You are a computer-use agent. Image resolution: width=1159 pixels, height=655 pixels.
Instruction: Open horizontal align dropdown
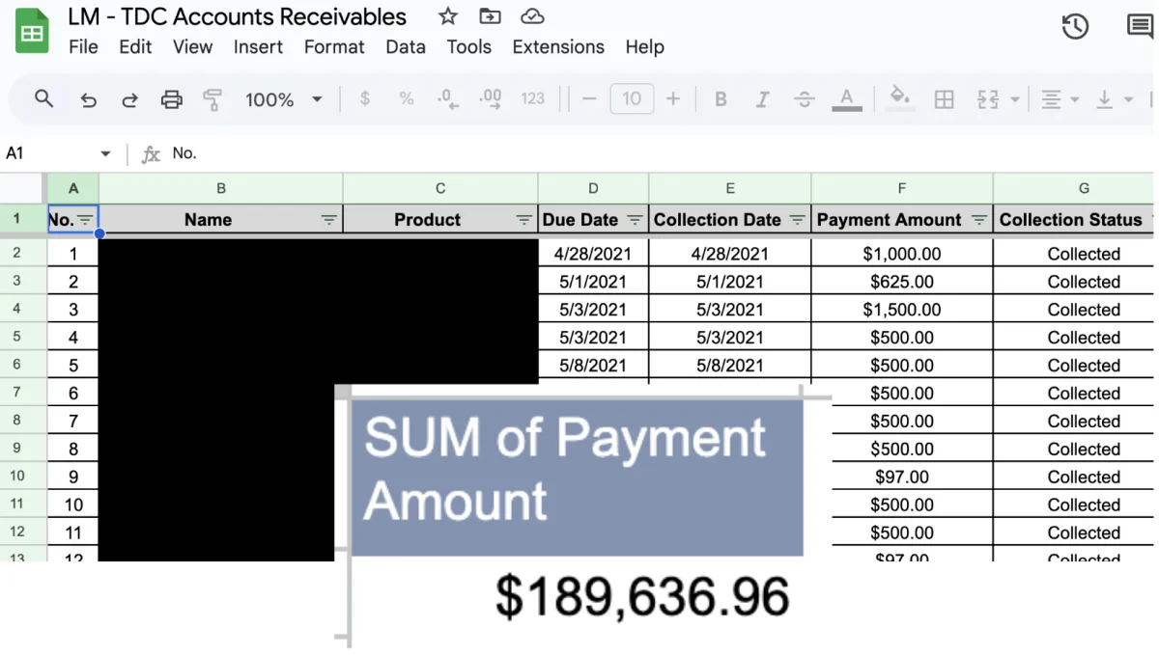pyautogui.click(x=1060, y=99)
